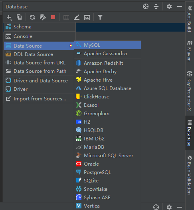
Task: Select SQLite database type
Action: coord(107,181)
